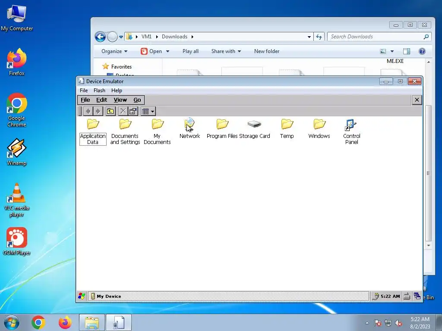The image size is (442, 331).
Task: Open the Winamp desktop shortcut
Action: [17, 152]
